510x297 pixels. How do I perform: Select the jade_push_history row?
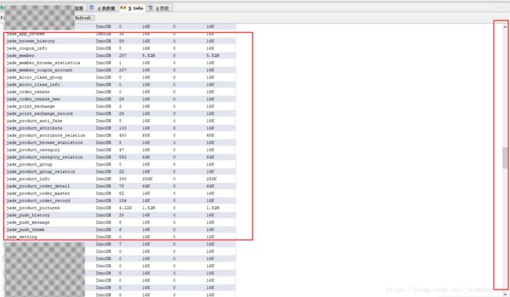coord(120,216)
